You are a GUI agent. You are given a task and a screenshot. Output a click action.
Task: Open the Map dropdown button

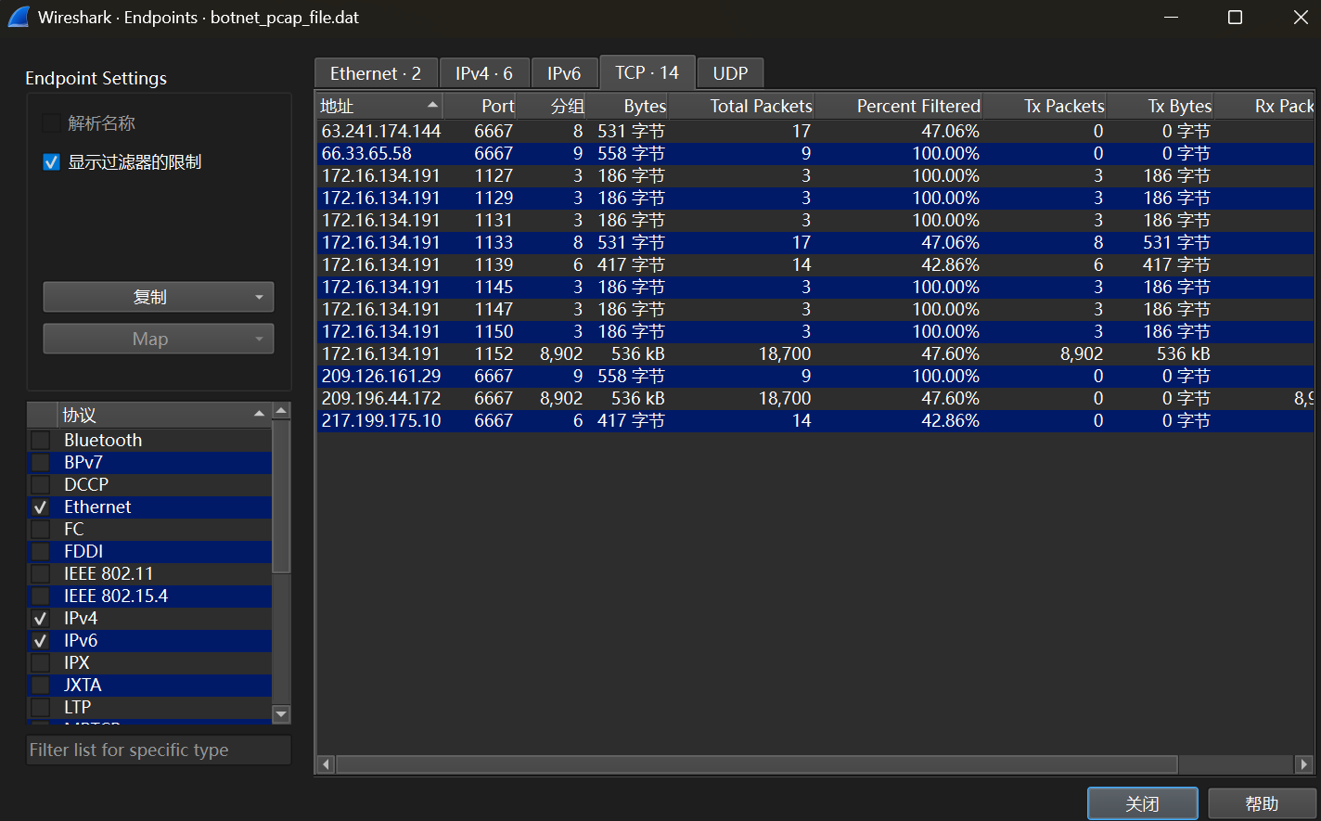pos(159,339)
